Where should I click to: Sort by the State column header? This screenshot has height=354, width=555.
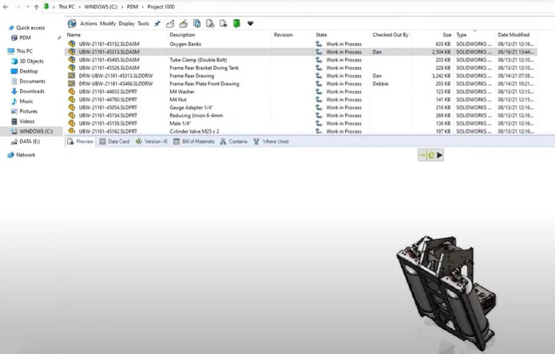(x=321, y=34)
